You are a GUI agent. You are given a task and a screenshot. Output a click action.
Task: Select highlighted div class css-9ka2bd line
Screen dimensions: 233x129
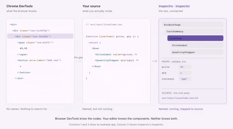coord(40,36)
